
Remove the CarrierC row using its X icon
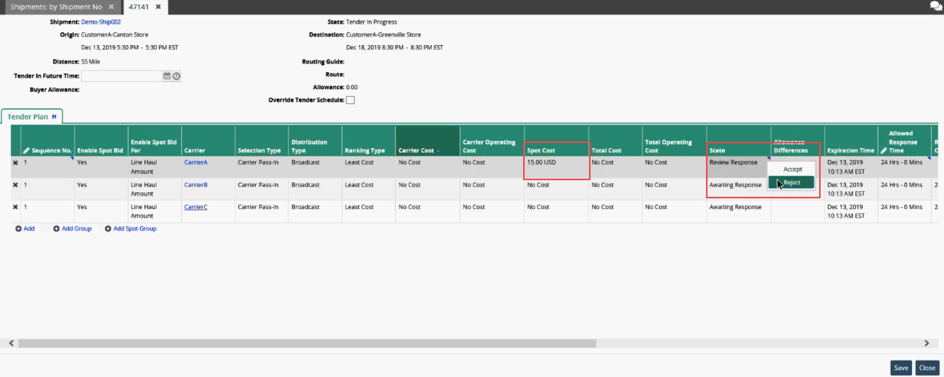pos(15,207)
